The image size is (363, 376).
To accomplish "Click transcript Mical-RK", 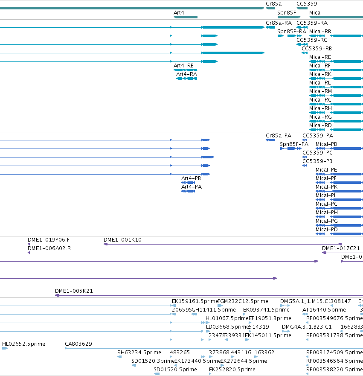I will point(336,79).
